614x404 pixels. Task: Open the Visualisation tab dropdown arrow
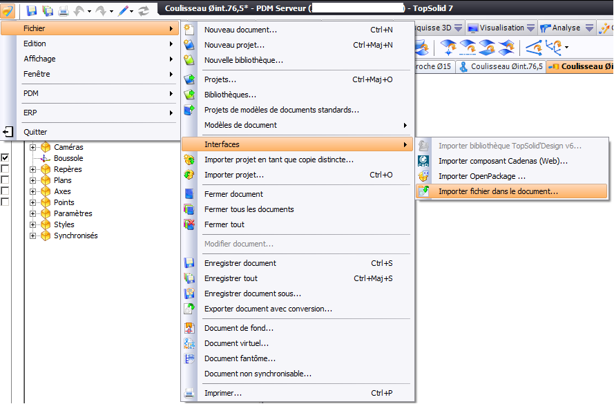530,28
